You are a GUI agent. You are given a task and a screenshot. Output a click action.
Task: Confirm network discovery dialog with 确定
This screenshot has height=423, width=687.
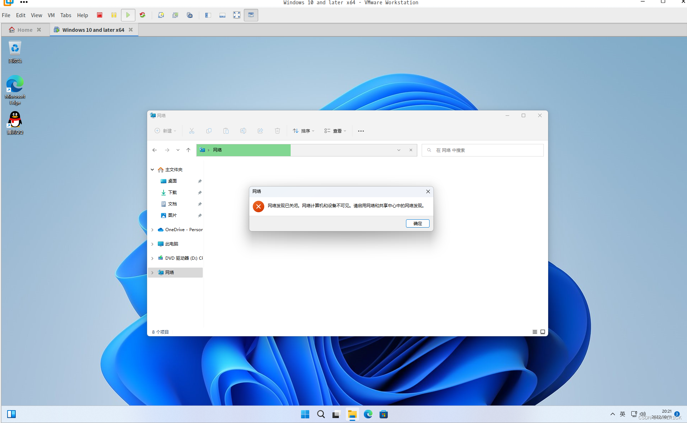418,223
